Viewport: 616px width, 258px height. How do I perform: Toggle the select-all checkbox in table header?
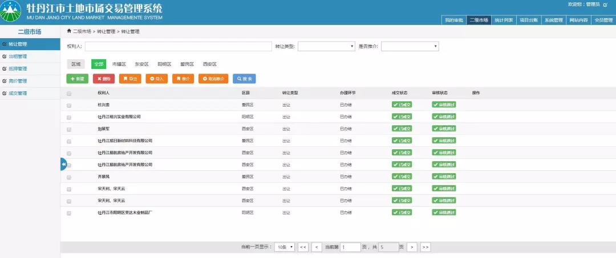click(x=69, y=93)
